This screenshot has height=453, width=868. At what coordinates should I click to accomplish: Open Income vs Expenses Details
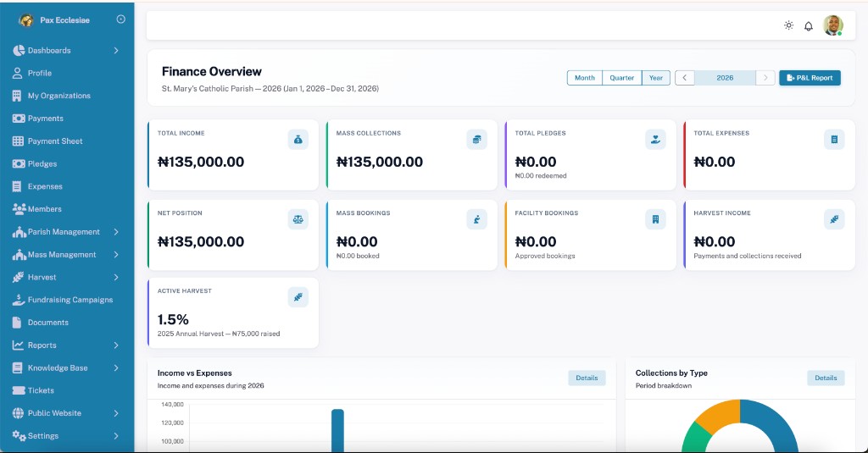coord(587,378)
